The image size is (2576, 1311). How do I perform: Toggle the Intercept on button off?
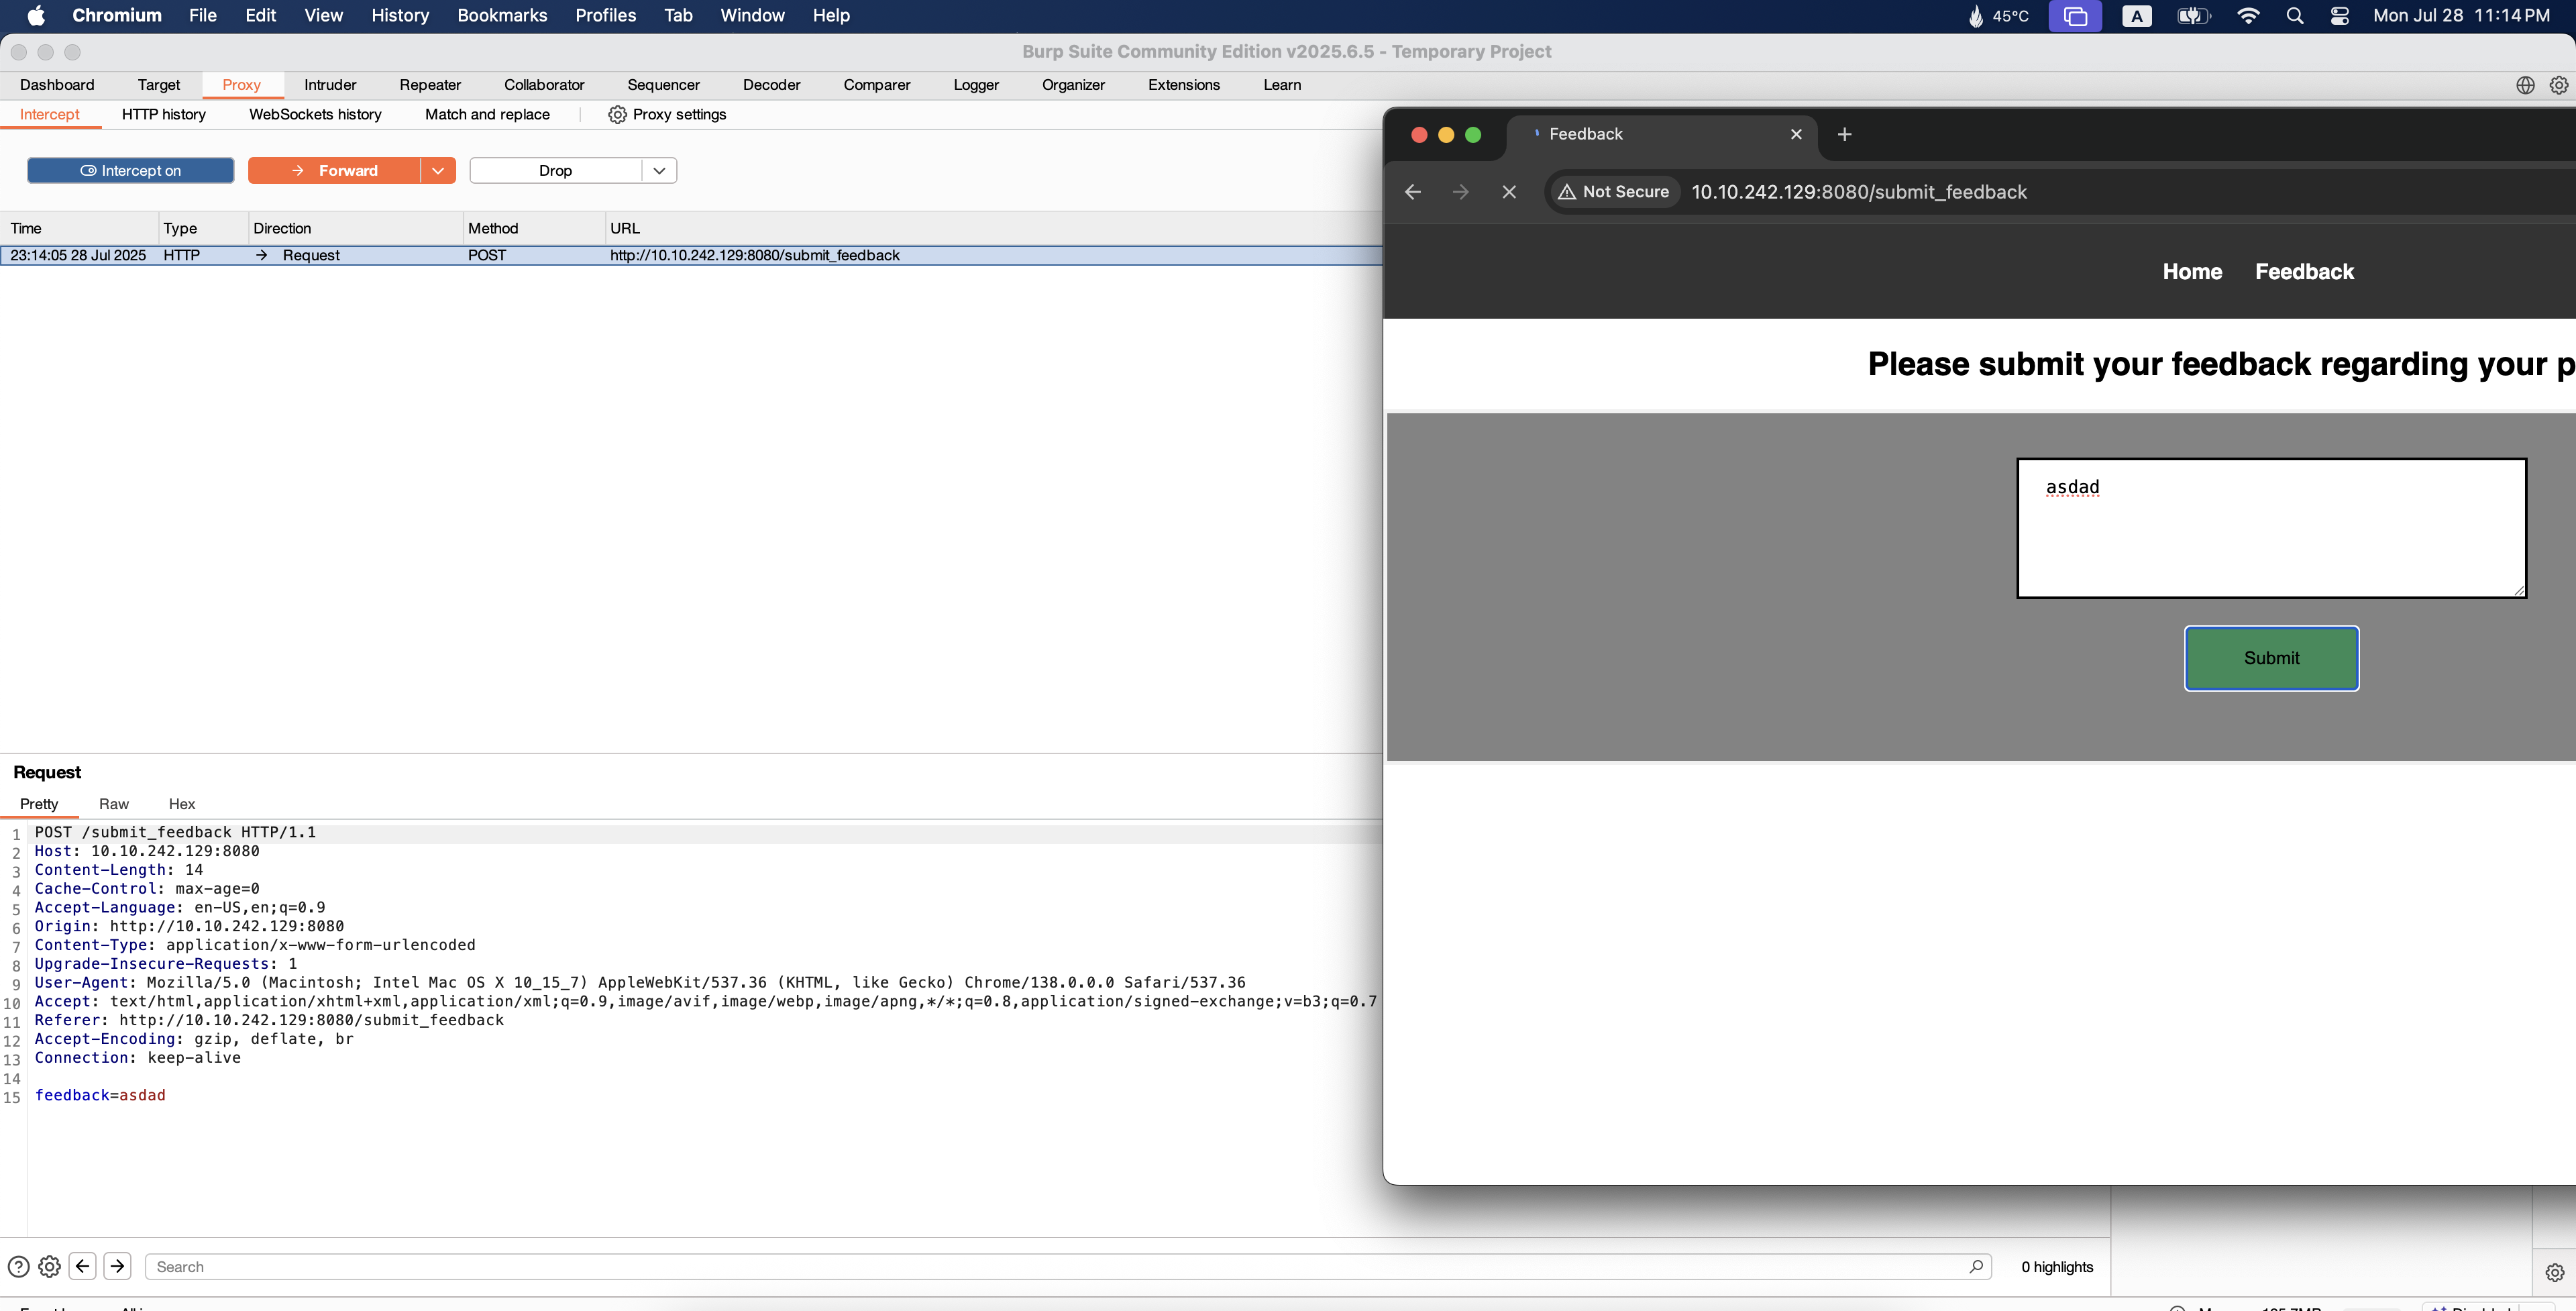pos(130,171)
